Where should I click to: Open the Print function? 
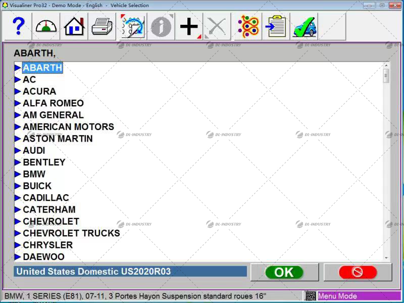click(x=102, y=26)
